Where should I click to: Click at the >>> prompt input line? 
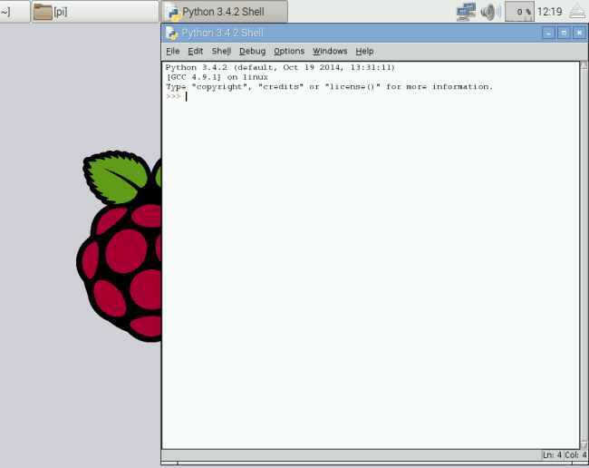[371, 97]
